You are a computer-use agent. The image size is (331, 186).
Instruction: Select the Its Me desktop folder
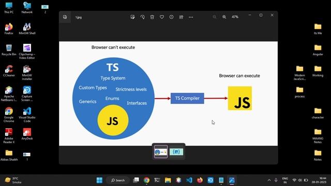tap(318, 29)
